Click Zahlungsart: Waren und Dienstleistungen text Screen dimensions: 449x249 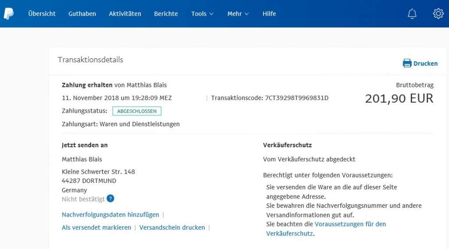click(121, 124)
